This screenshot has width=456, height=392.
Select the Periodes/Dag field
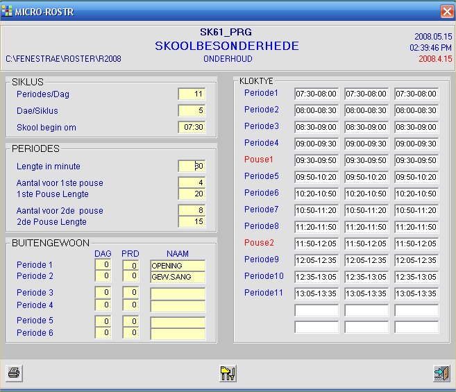pos(192,94)
